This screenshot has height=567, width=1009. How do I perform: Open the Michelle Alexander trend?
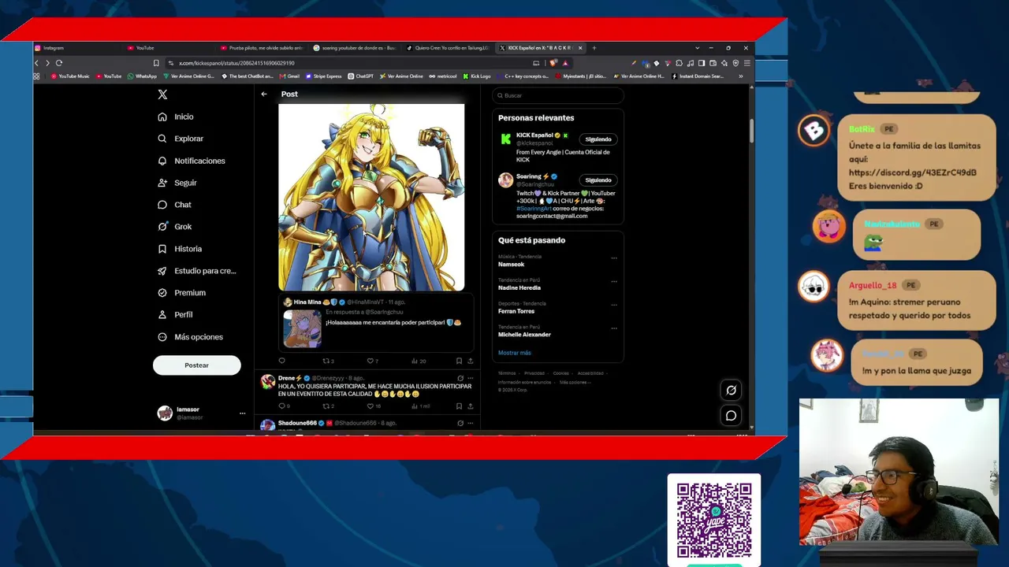tap(524, 335)
